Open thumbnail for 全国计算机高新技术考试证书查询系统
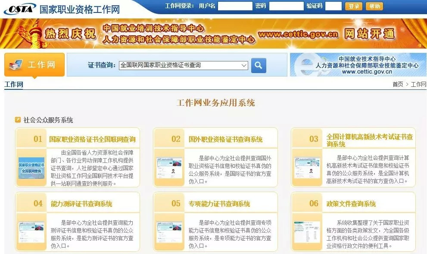The image size is (427, 254). (307, 168)
